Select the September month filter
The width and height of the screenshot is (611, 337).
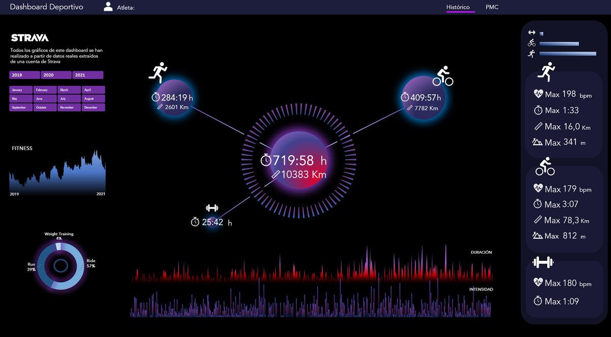pyautogui.click(x=21, y=107)
